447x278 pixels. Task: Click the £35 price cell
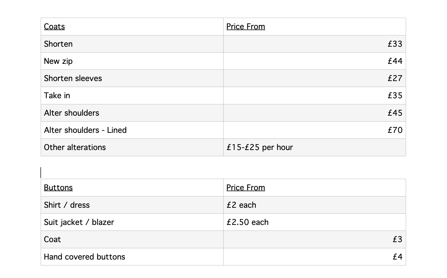pos(314,95)
